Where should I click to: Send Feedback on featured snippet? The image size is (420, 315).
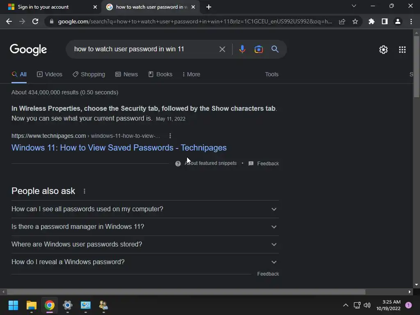click(x=264, y=163)
